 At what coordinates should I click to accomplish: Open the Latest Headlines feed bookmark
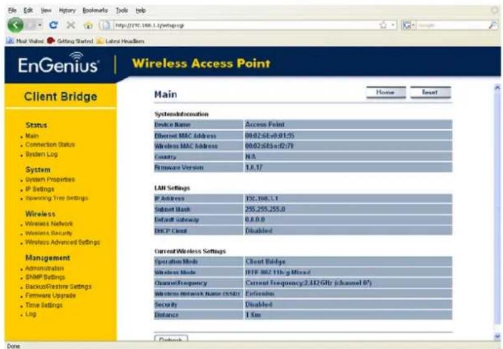pyautogui.click(x=120, y=41)
